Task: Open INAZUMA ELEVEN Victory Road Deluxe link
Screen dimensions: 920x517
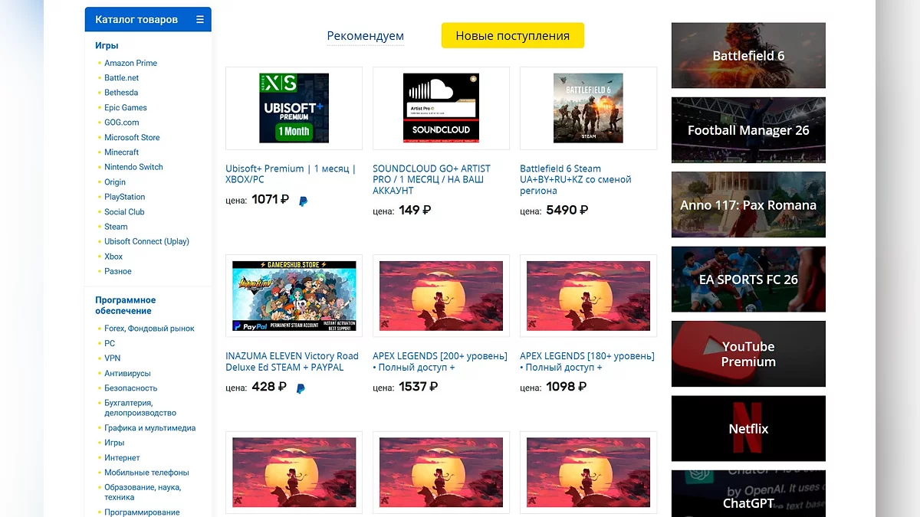Action: pyautogui.click(x=292, y=362)
